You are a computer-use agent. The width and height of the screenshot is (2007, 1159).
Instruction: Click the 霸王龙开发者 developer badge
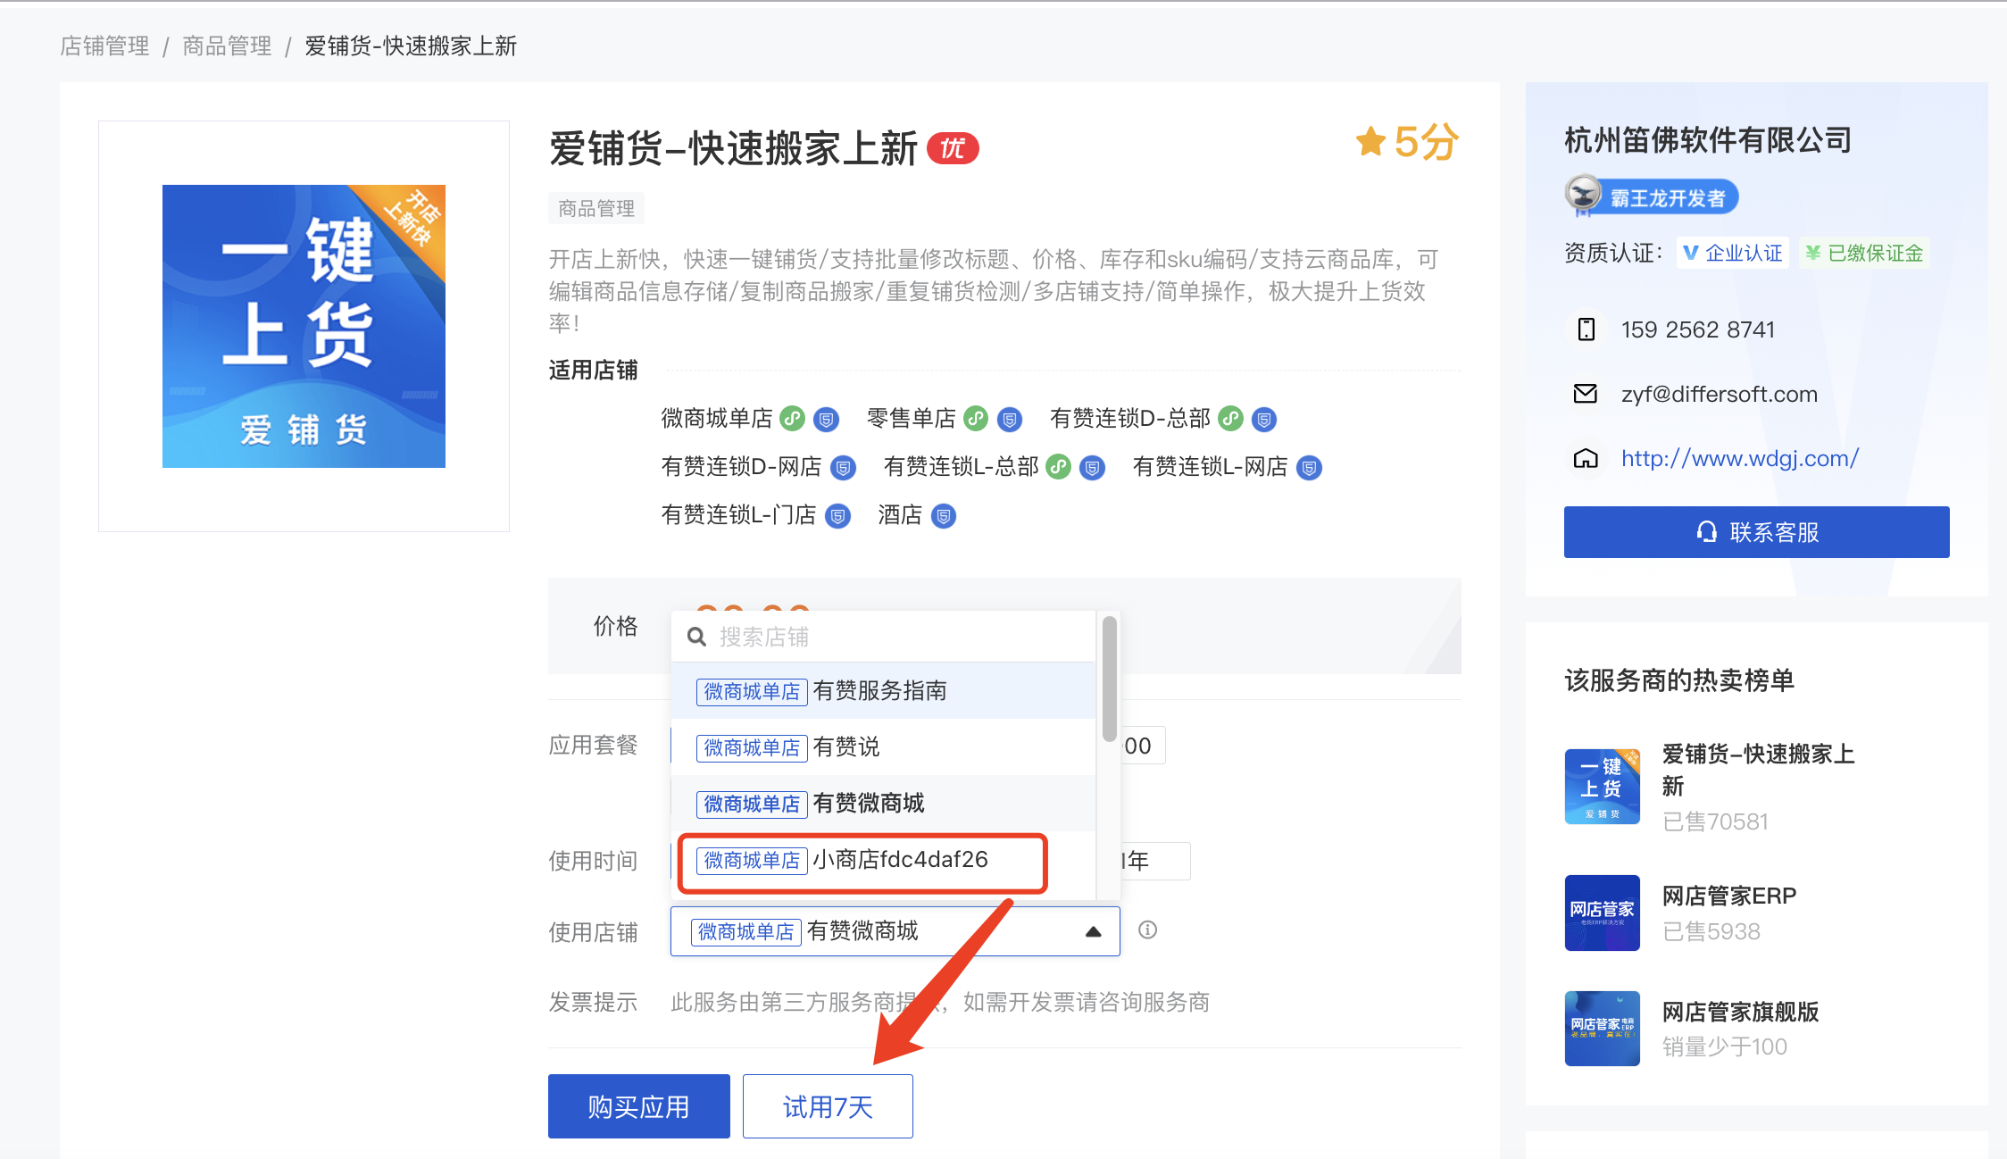1652,196
